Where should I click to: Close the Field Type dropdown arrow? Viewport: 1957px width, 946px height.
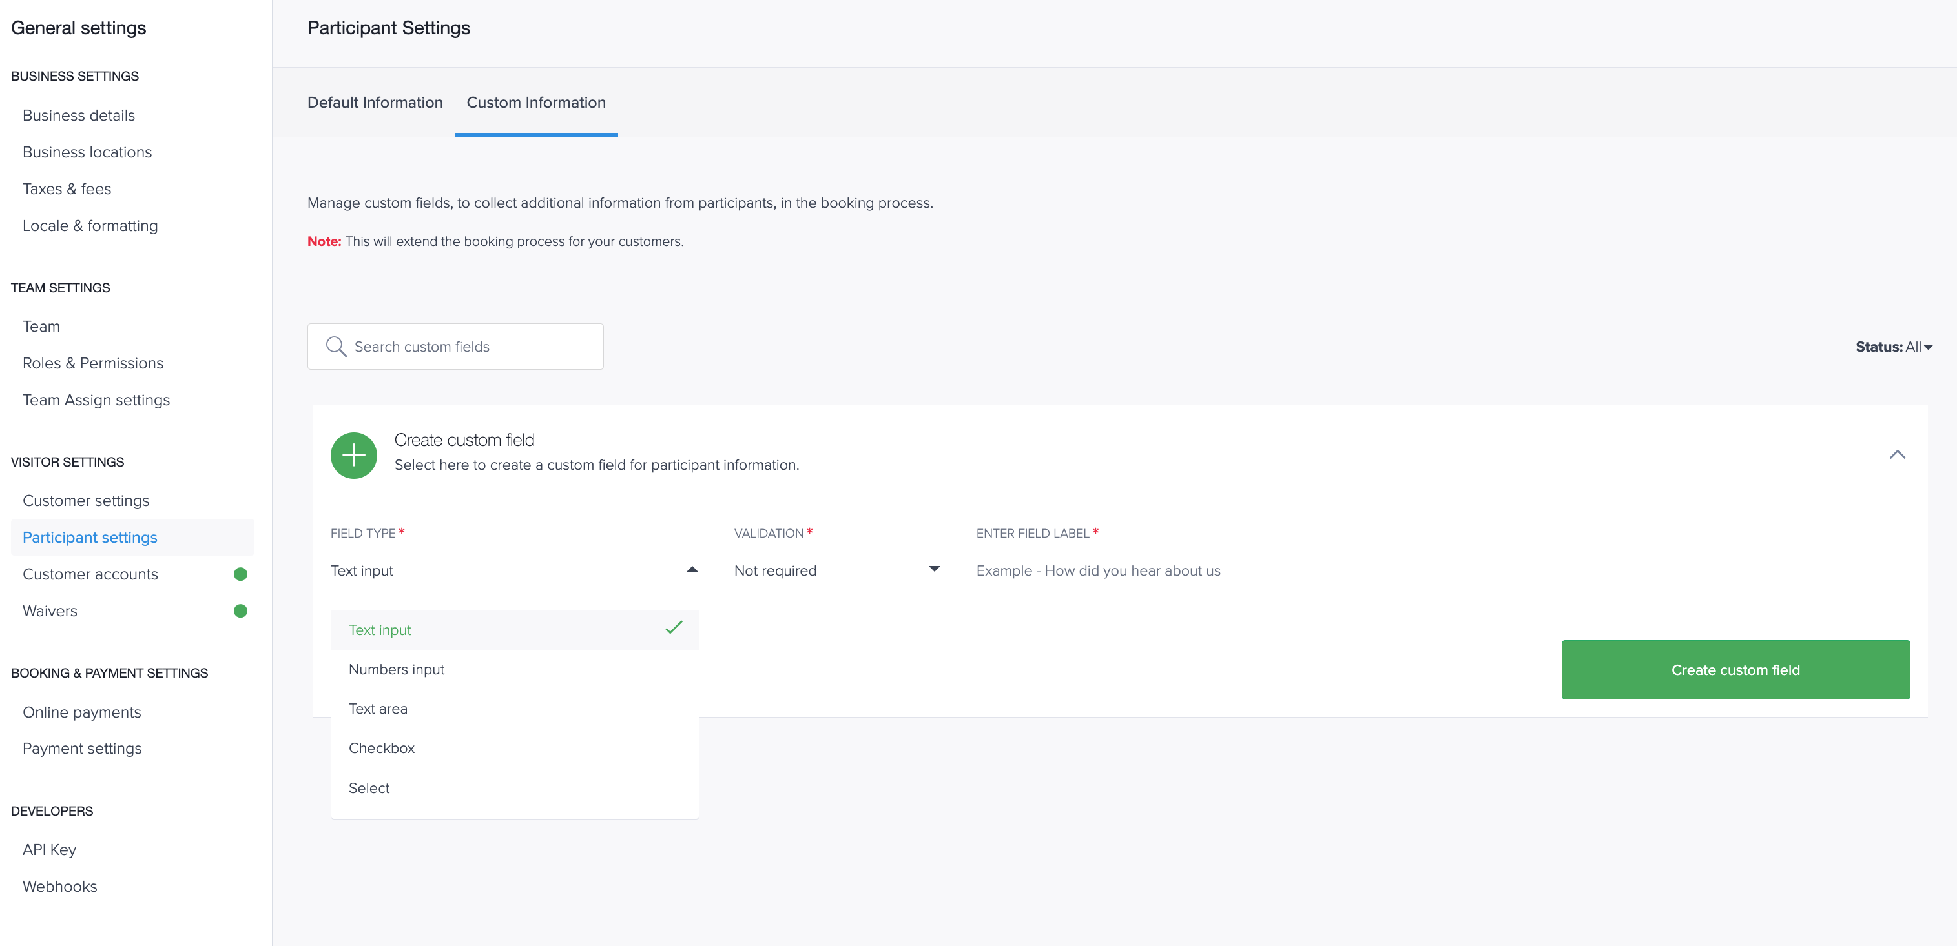click(692, 569)
